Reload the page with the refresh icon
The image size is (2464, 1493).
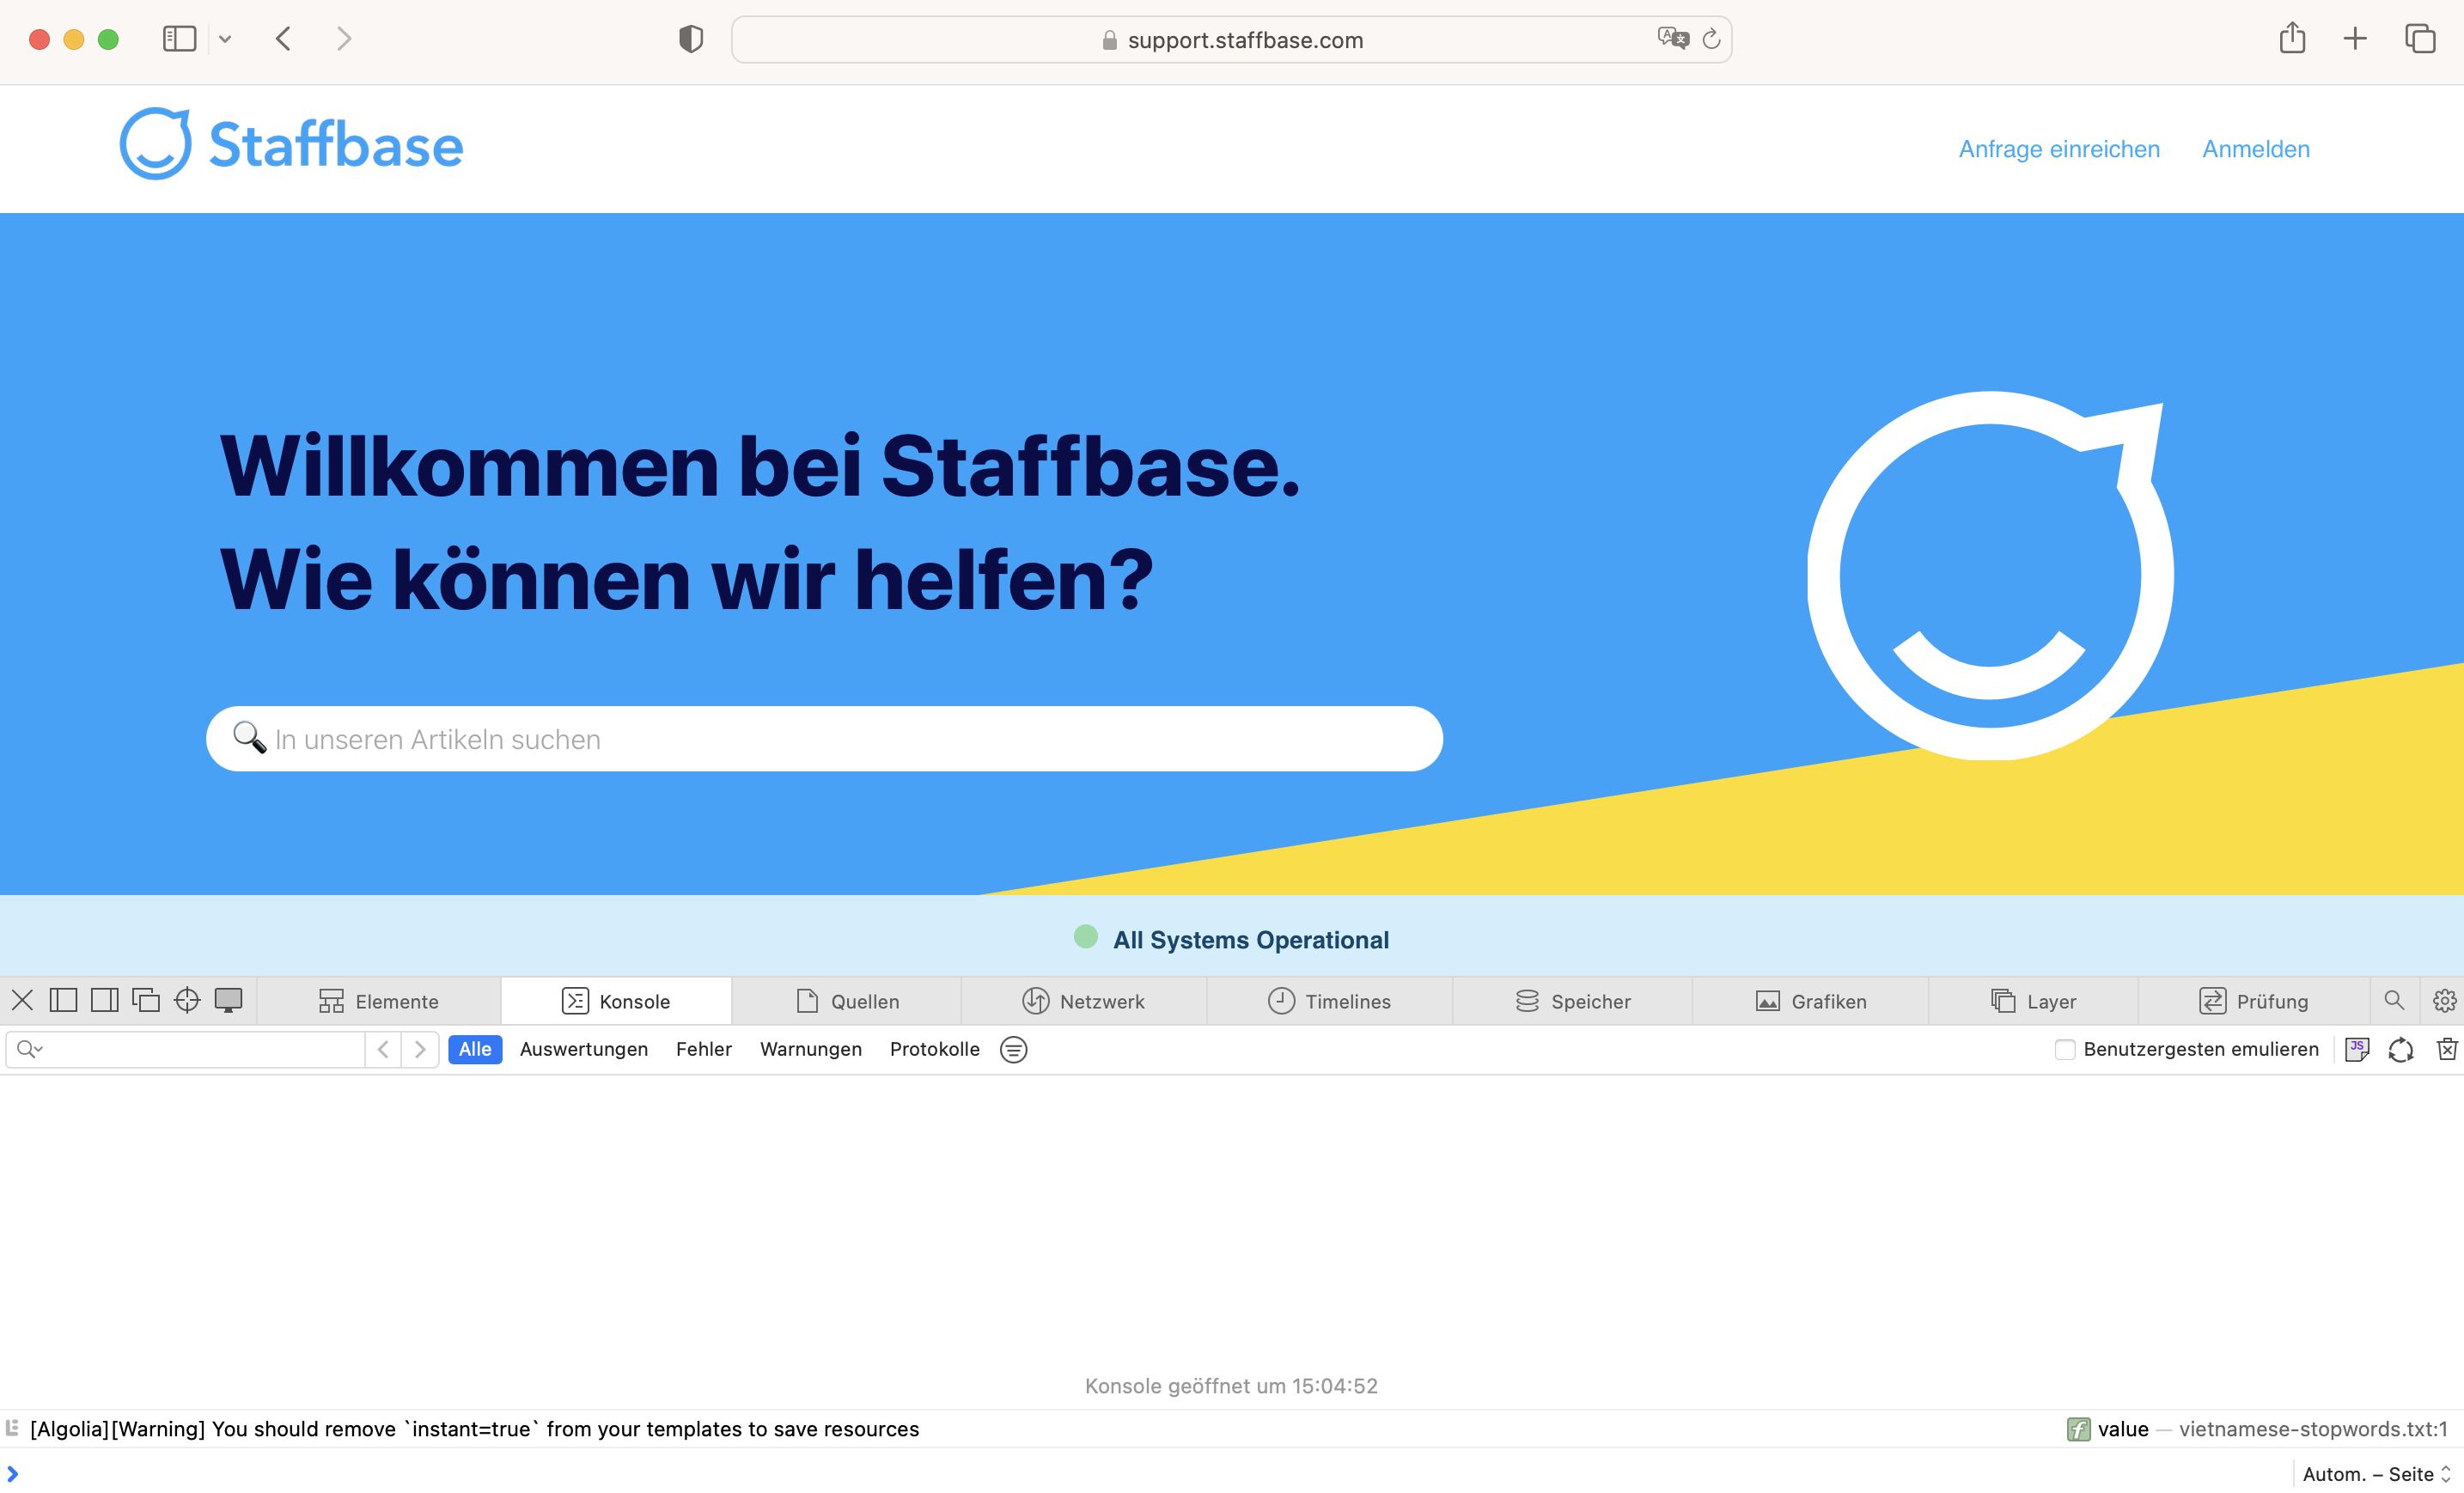click(1711, 39)
